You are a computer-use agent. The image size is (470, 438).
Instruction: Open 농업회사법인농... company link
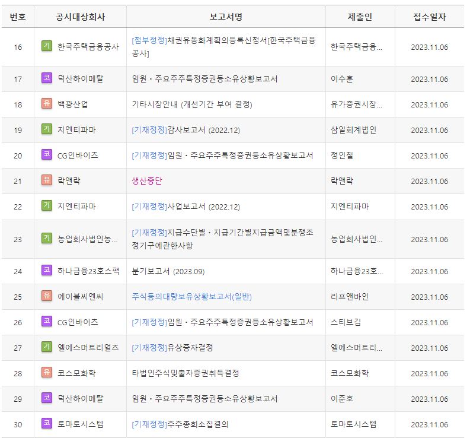click(87, 239)
